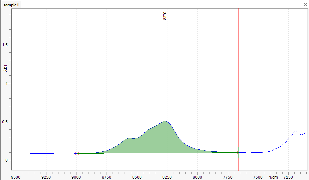Select the sample1 tab
The width and height of the screenshot is (309, 180).
point(11,5)
